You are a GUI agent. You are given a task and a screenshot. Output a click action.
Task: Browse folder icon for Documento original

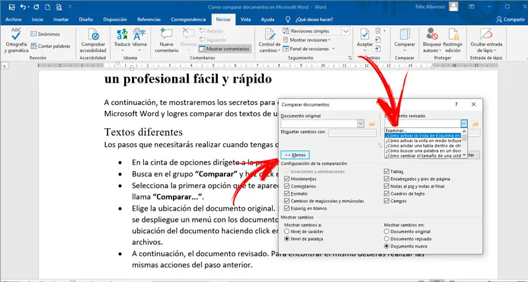click(x=372, y=123)
